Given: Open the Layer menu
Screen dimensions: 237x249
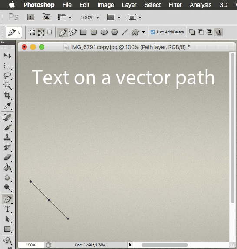Looking at the screenshot, I should coord(129,5).
